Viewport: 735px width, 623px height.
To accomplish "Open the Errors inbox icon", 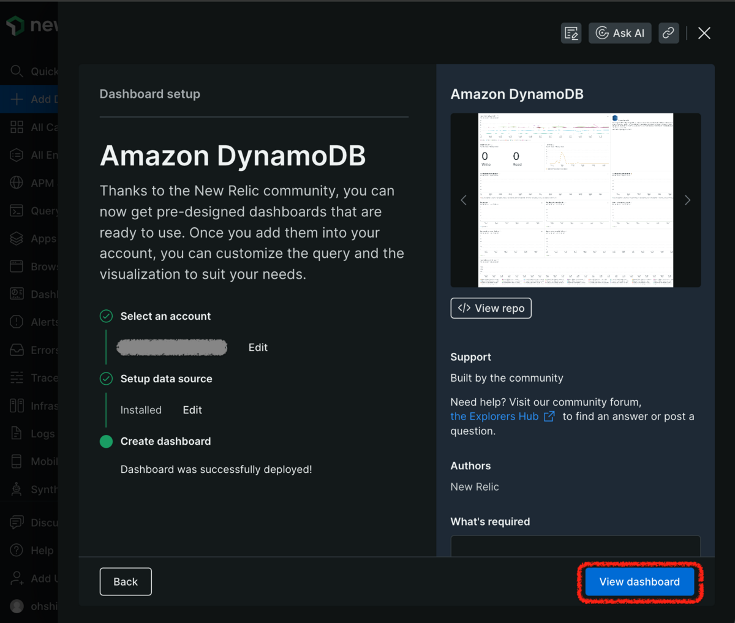I will pos(17,350).
